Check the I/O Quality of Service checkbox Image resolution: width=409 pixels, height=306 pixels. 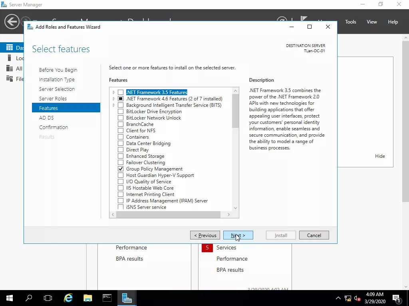pyautogui.click(x=121, y=182)
